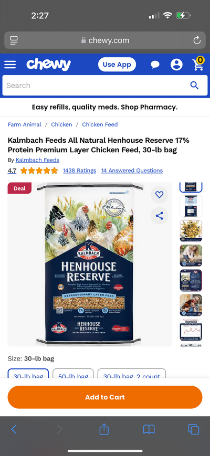Image resolution: width=210 pixels, height=456 pixels.
Task: Open the user account profile icon
Action: [176, 65]
